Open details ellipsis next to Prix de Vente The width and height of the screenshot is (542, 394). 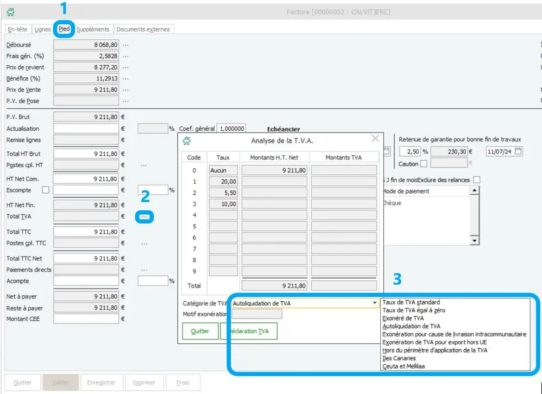[125, 90]
